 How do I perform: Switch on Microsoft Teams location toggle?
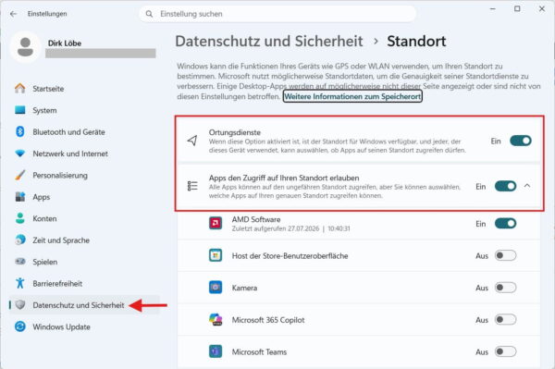pyautogui.click(x=505, y=351)
